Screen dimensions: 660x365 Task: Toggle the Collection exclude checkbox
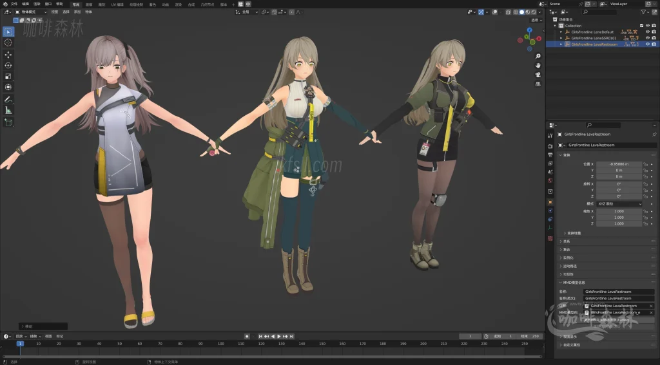click(641, 26)
